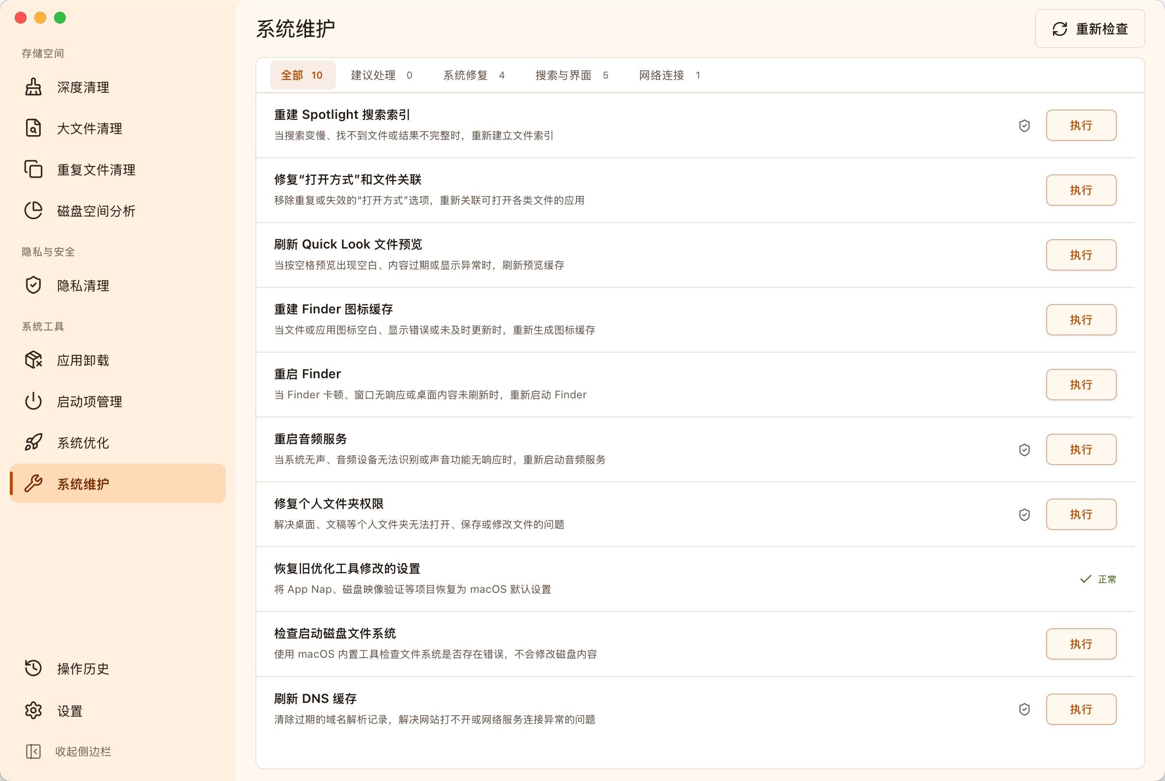Click shield icon in 重启音频服务 row

(x=1024, y=450)
